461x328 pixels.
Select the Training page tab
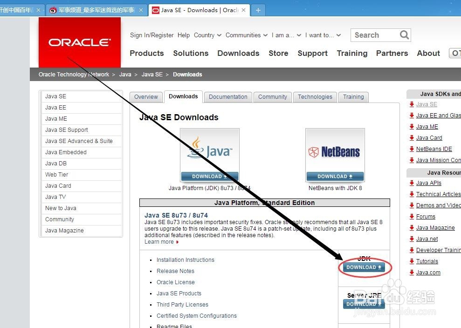(x=353, y=97)
